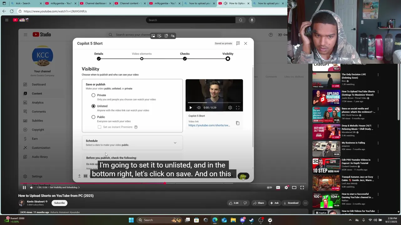Image resolution: width=401 pixels, height=225 pixels.
Task: Click the Ask button
Action: (274, 203)
